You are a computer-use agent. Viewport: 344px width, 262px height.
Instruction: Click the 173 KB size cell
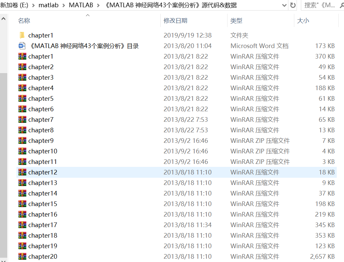tap(325, 46)
